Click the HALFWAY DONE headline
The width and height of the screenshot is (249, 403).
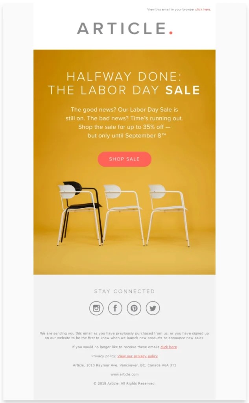124,83
